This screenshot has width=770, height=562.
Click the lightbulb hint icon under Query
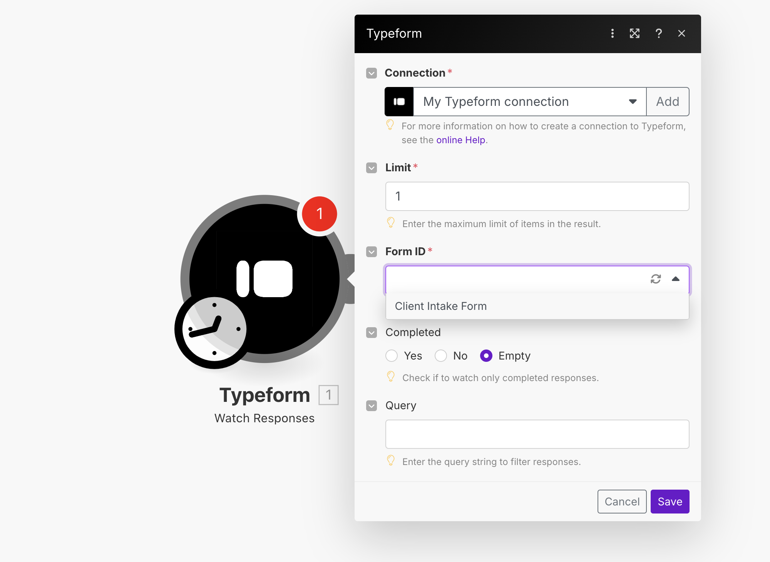coord(391,461)
